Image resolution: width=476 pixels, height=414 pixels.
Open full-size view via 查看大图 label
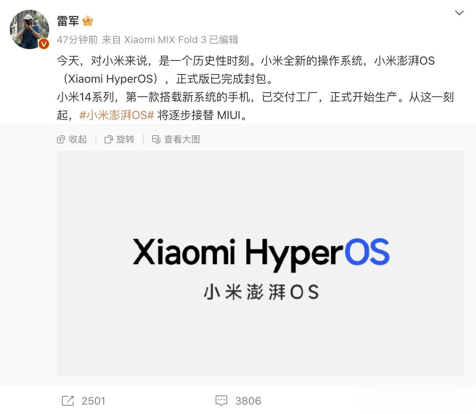(x=182, y=139)
